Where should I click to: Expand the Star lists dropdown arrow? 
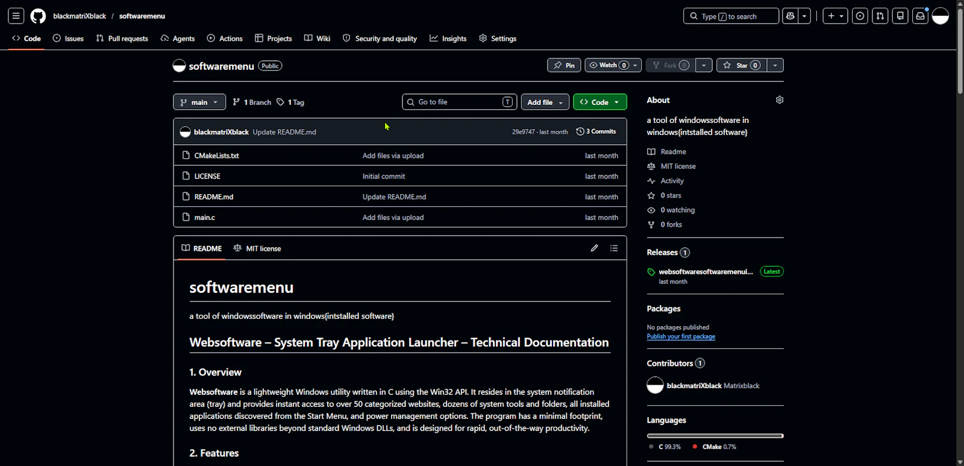point(775,65)
